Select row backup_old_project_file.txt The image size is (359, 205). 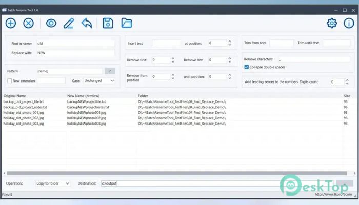click(24, 101)
